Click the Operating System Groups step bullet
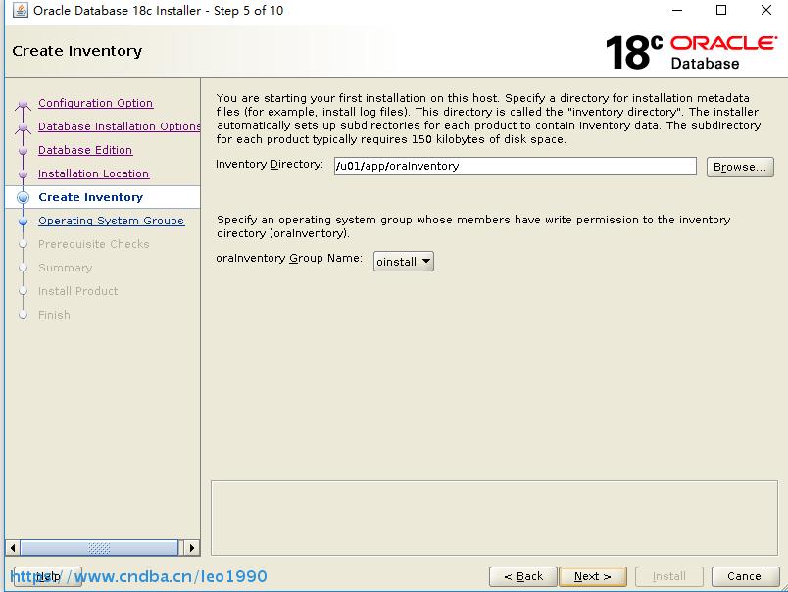The height and width of the screenshot is (592, 788). tap(23, 222)
